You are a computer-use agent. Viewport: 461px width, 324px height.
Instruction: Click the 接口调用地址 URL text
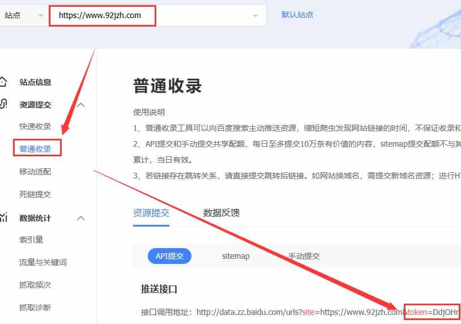(x=301, y=312)
